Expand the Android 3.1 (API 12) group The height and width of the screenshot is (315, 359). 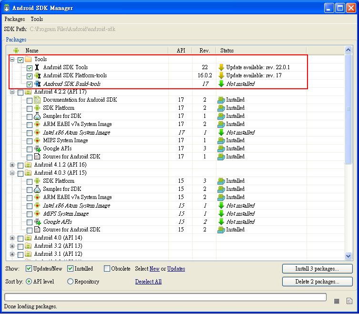tap(12, 254)
